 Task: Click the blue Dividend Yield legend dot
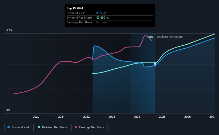click(9, 127)
